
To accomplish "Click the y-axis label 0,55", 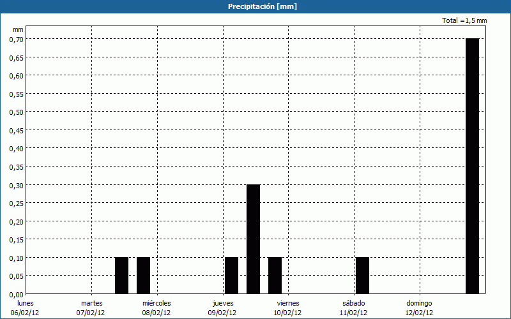I will pyautogui.click(x=16, y=94).
